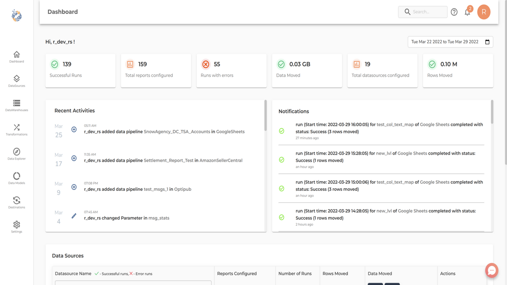Viewport: 507px width, 285px height.
Task: Open the profile avatar menu
Action: coord(484,12)
